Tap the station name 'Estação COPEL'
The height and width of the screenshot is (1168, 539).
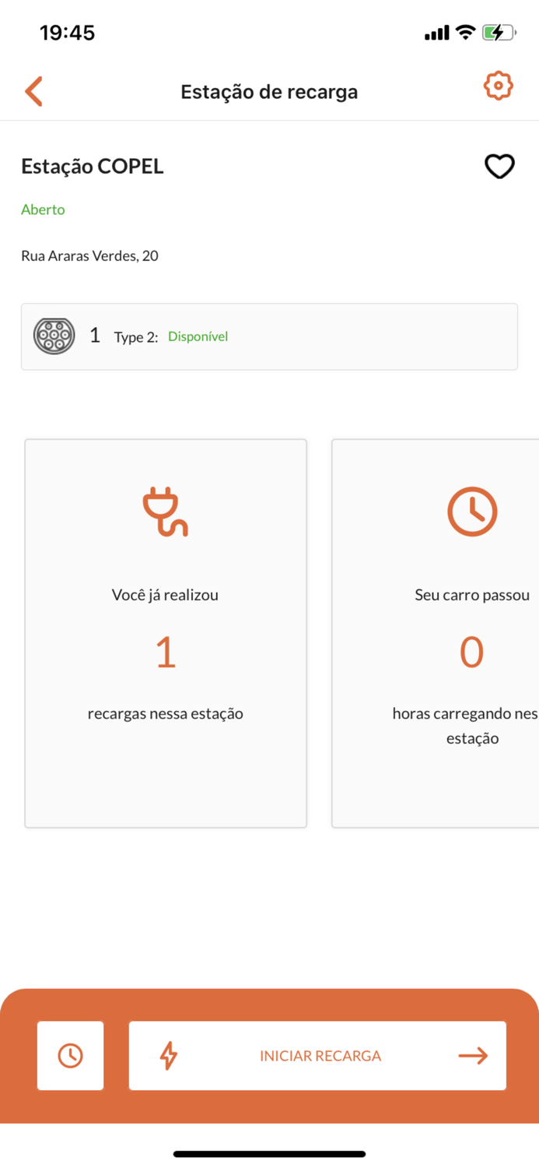pos(92,166)
